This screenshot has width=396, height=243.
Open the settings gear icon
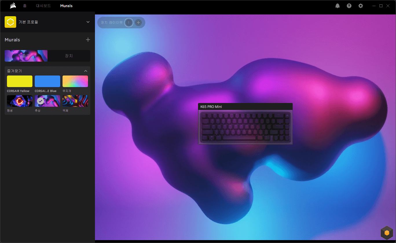(361, 6)
